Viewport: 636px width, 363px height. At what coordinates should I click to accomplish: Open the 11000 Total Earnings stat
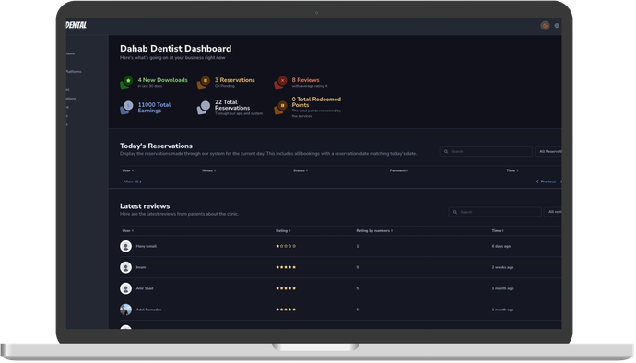click(x=154, y=108)
